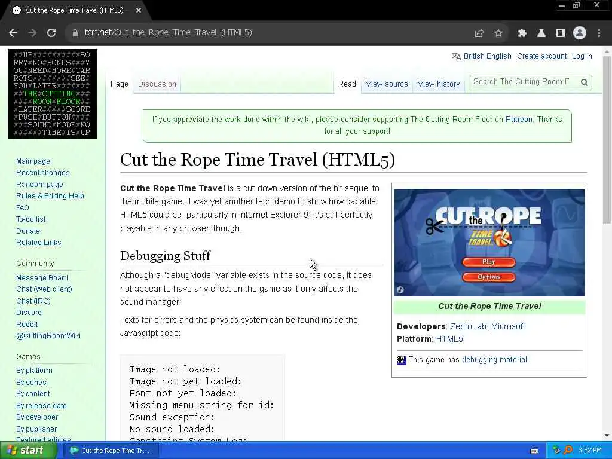Open the Message Board link
612x459 pixels.
pyautogui.click(x=42, y=278)
